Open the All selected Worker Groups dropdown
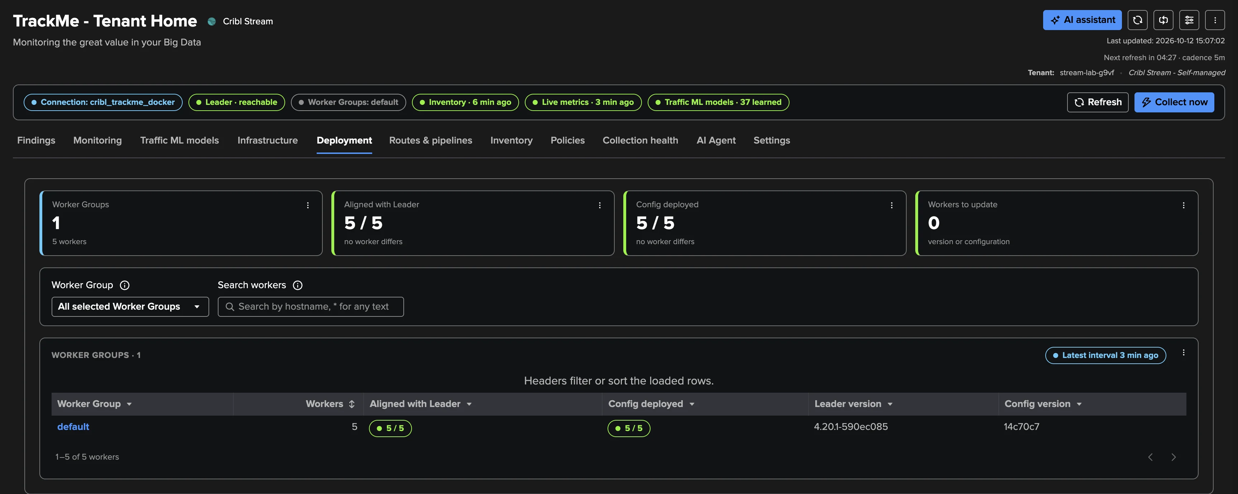 pyautogui.click(x=130, y=307)
